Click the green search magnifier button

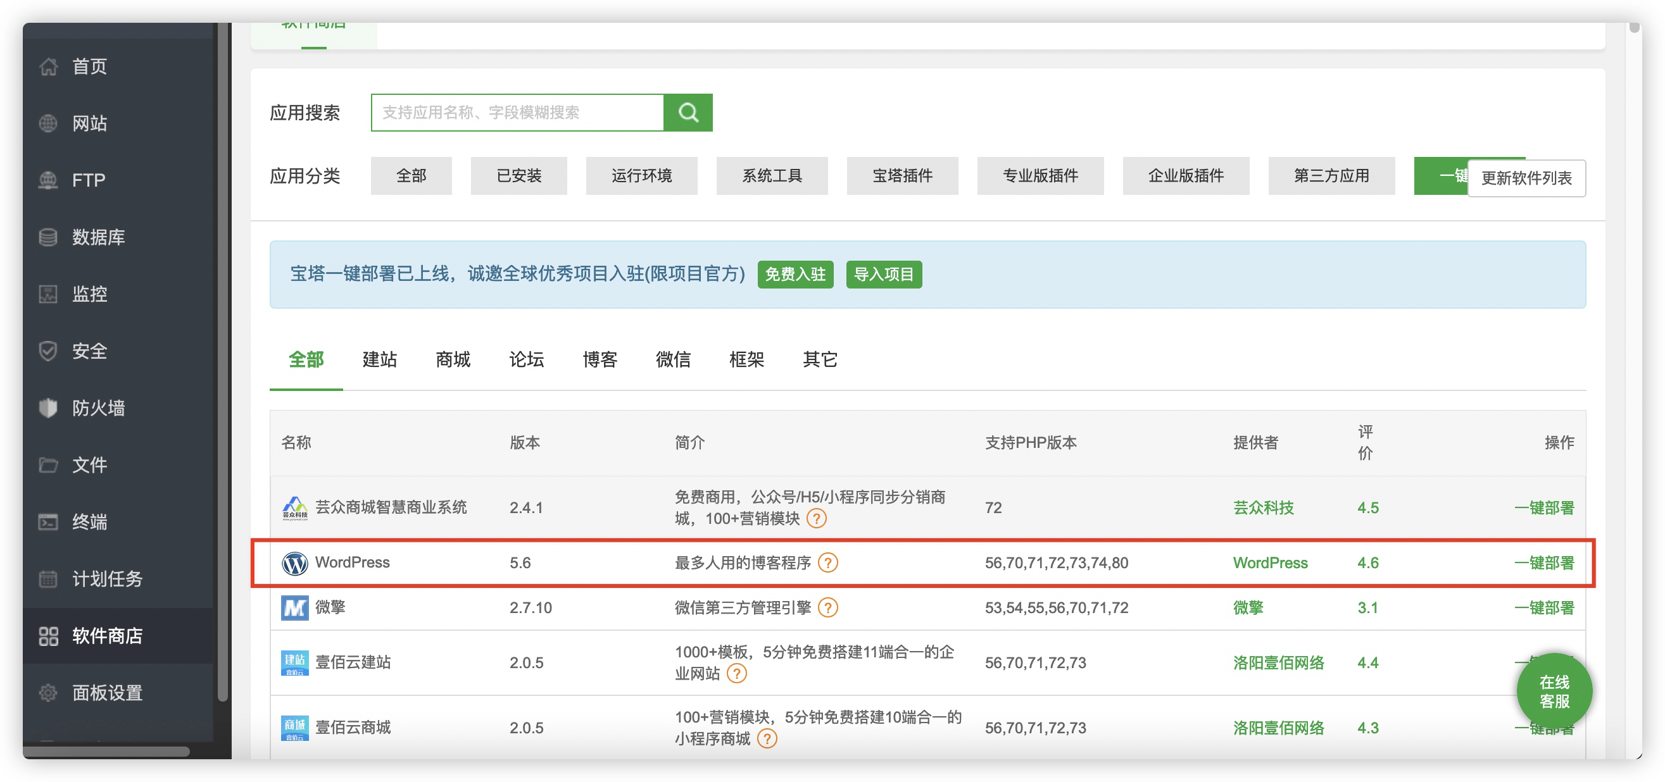688,113
